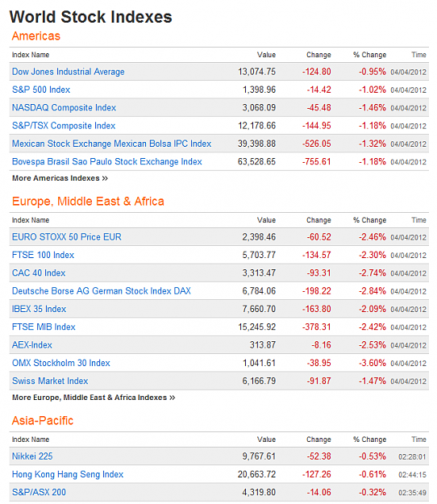Click % Change header in Europe table
The width and height of the screenshot is (437, 504).
(x=370, y=220)
